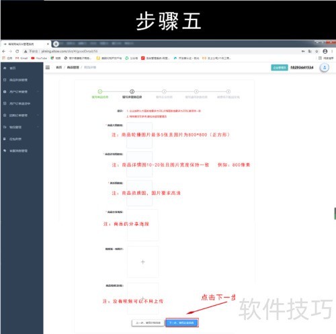The width and height of the screenshot is (336, 334).
Task: Click the translate icon in address bar
Action: (310, 51)
